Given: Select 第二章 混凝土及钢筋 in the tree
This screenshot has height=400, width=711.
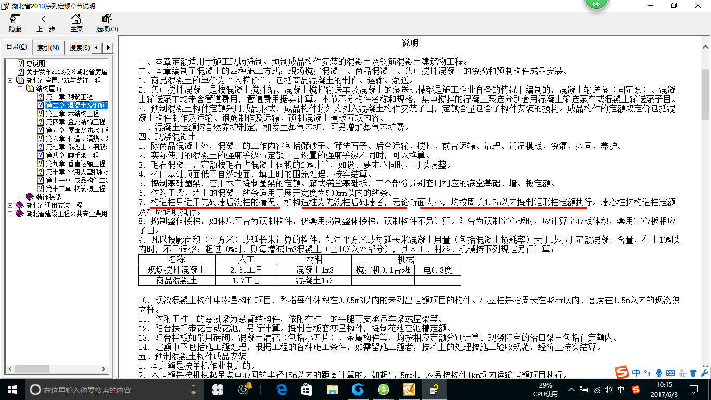Looking at the screenshot, I should [77, 105].
